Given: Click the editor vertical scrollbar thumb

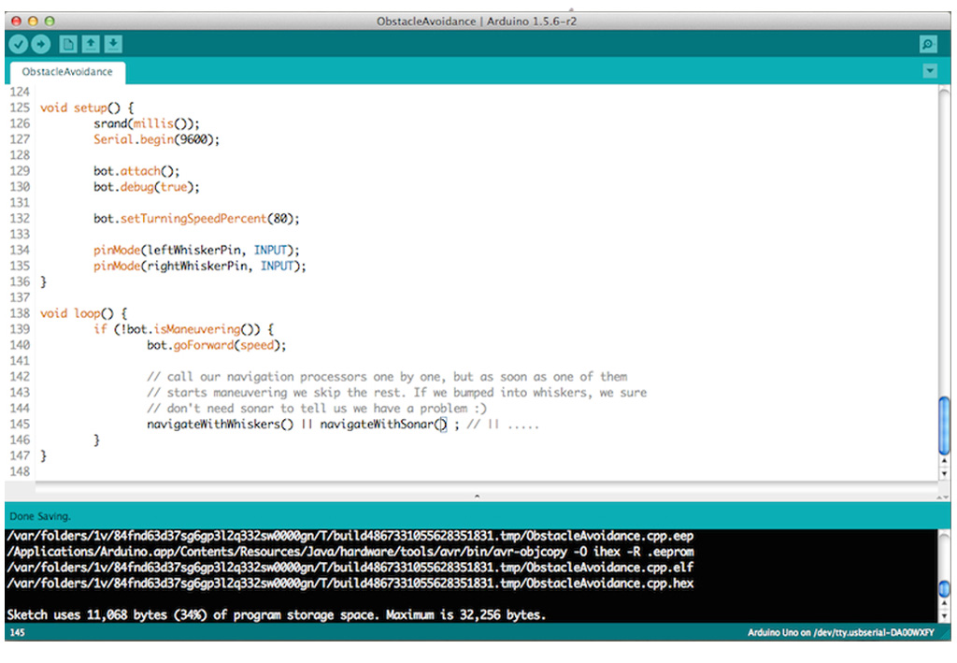Looking at the screenshot, I should (x=944, y=425).
